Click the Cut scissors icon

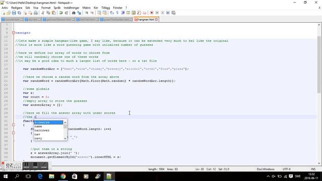tap(43, 13)
